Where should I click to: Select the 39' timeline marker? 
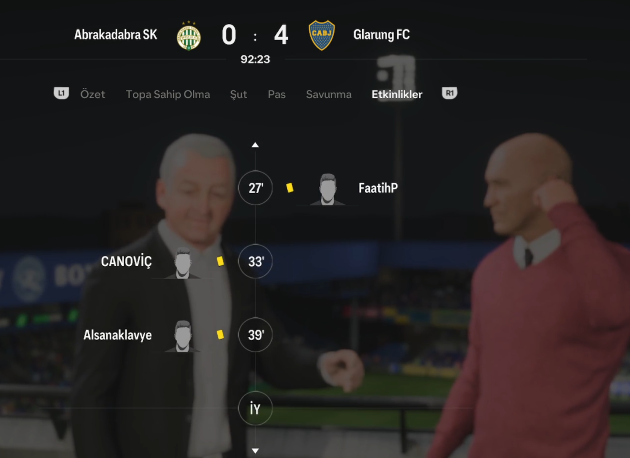coord(255,335)
